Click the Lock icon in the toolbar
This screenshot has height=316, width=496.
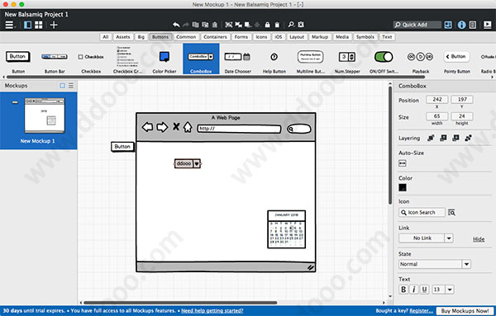[x=268, y=25]
